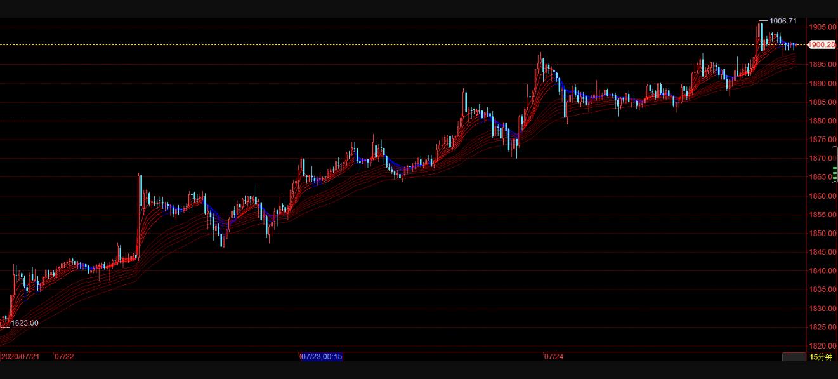
Task: Click the 1825.00 low price label
Action: point(25,323)
